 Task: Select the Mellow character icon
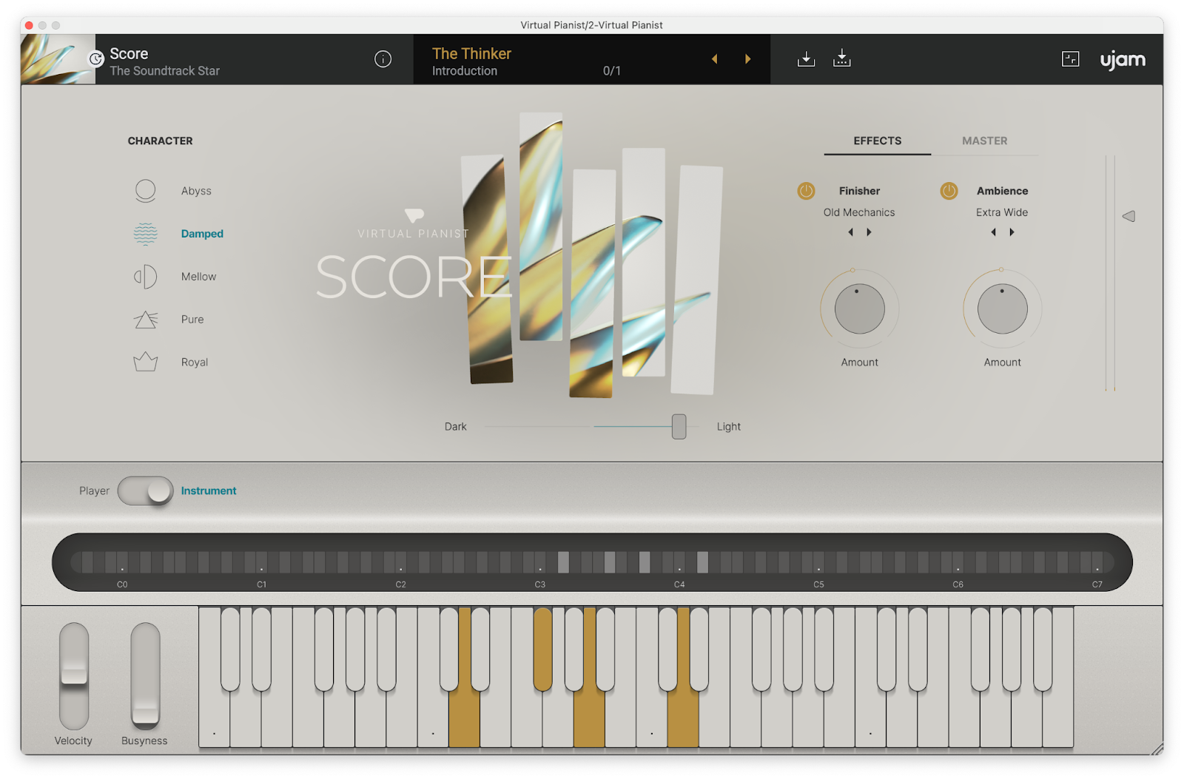(146, 277)
